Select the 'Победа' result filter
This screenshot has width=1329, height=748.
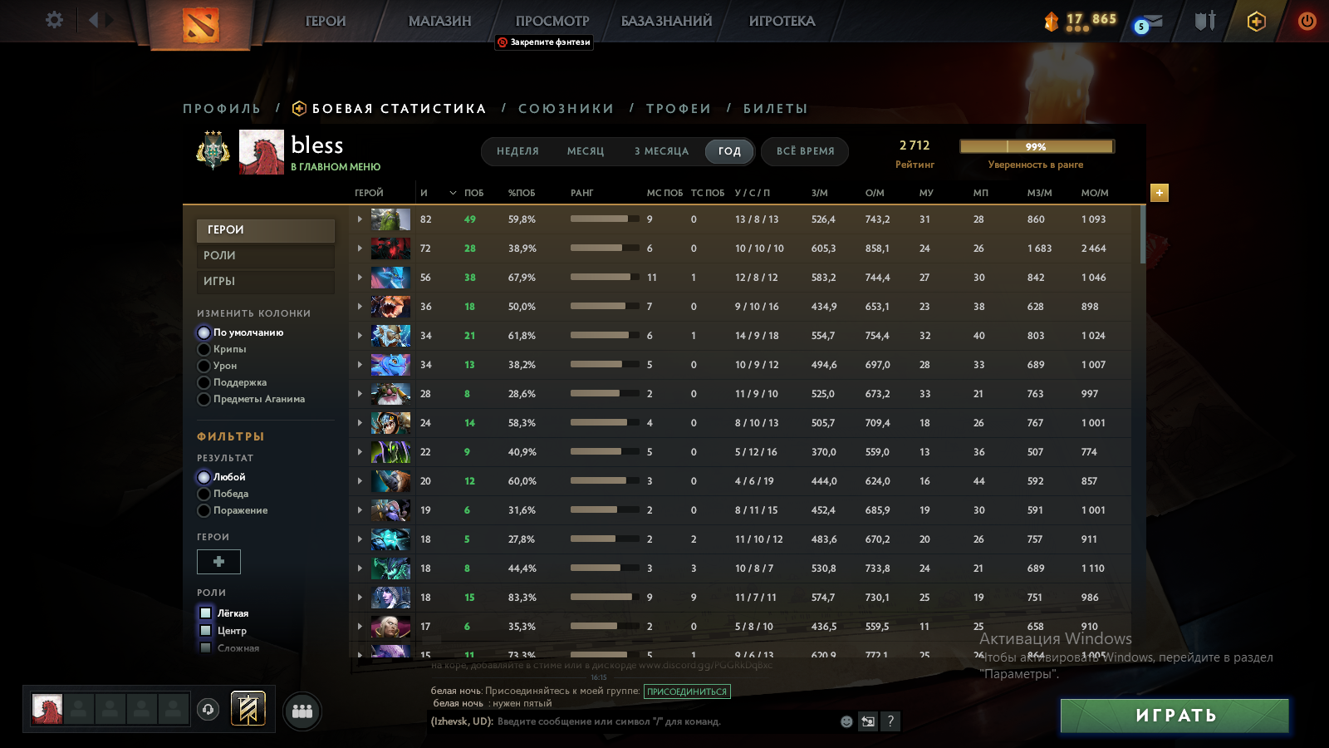pos(204,494)
